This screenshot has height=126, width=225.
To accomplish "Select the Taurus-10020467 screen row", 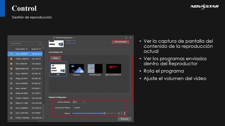I will (25, 83).
